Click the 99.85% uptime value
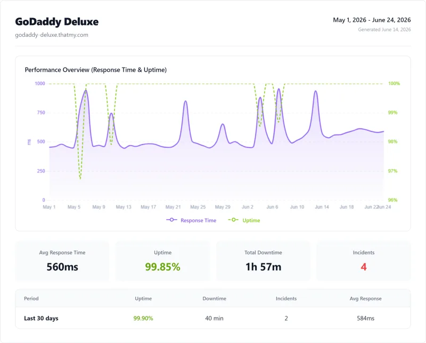This screenshot has width=426, height=343. point(162,267)
